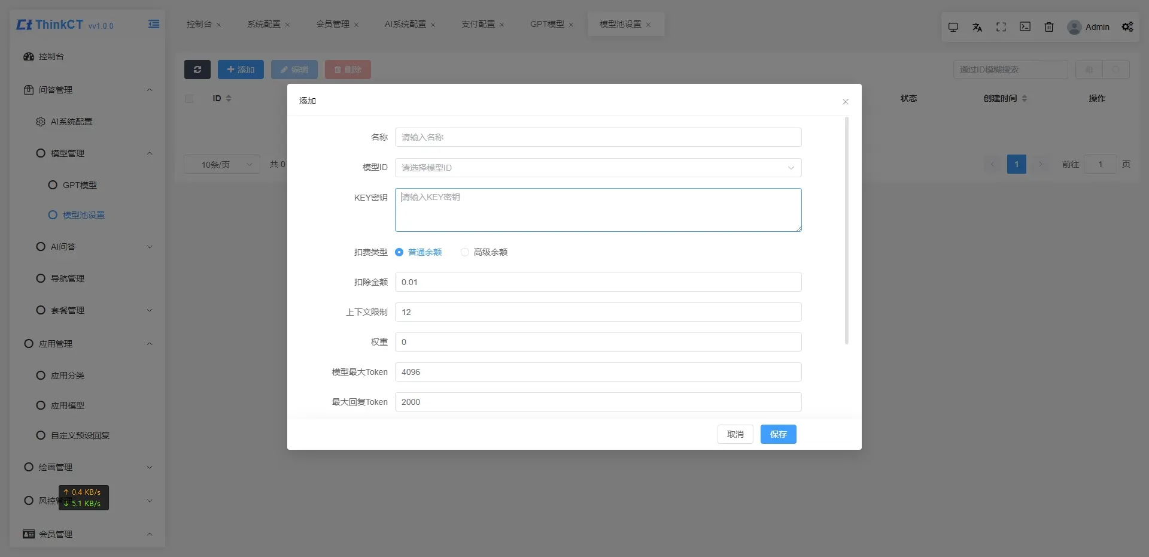Open the layout settings gears icon
This screenshot has height=557, width=1149.
(x=1127, y=27)
